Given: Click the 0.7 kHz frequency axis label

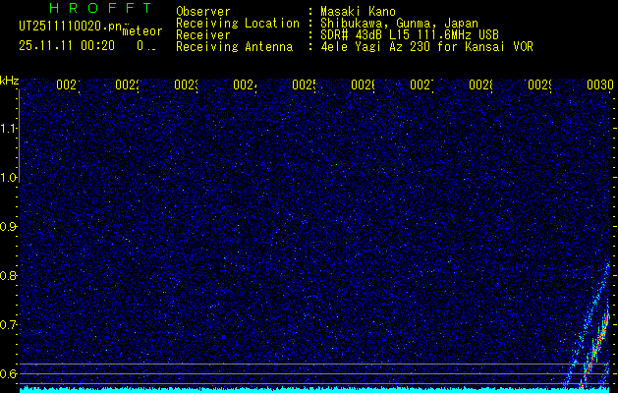Looking at the screenshot, I should click(9, 325).
